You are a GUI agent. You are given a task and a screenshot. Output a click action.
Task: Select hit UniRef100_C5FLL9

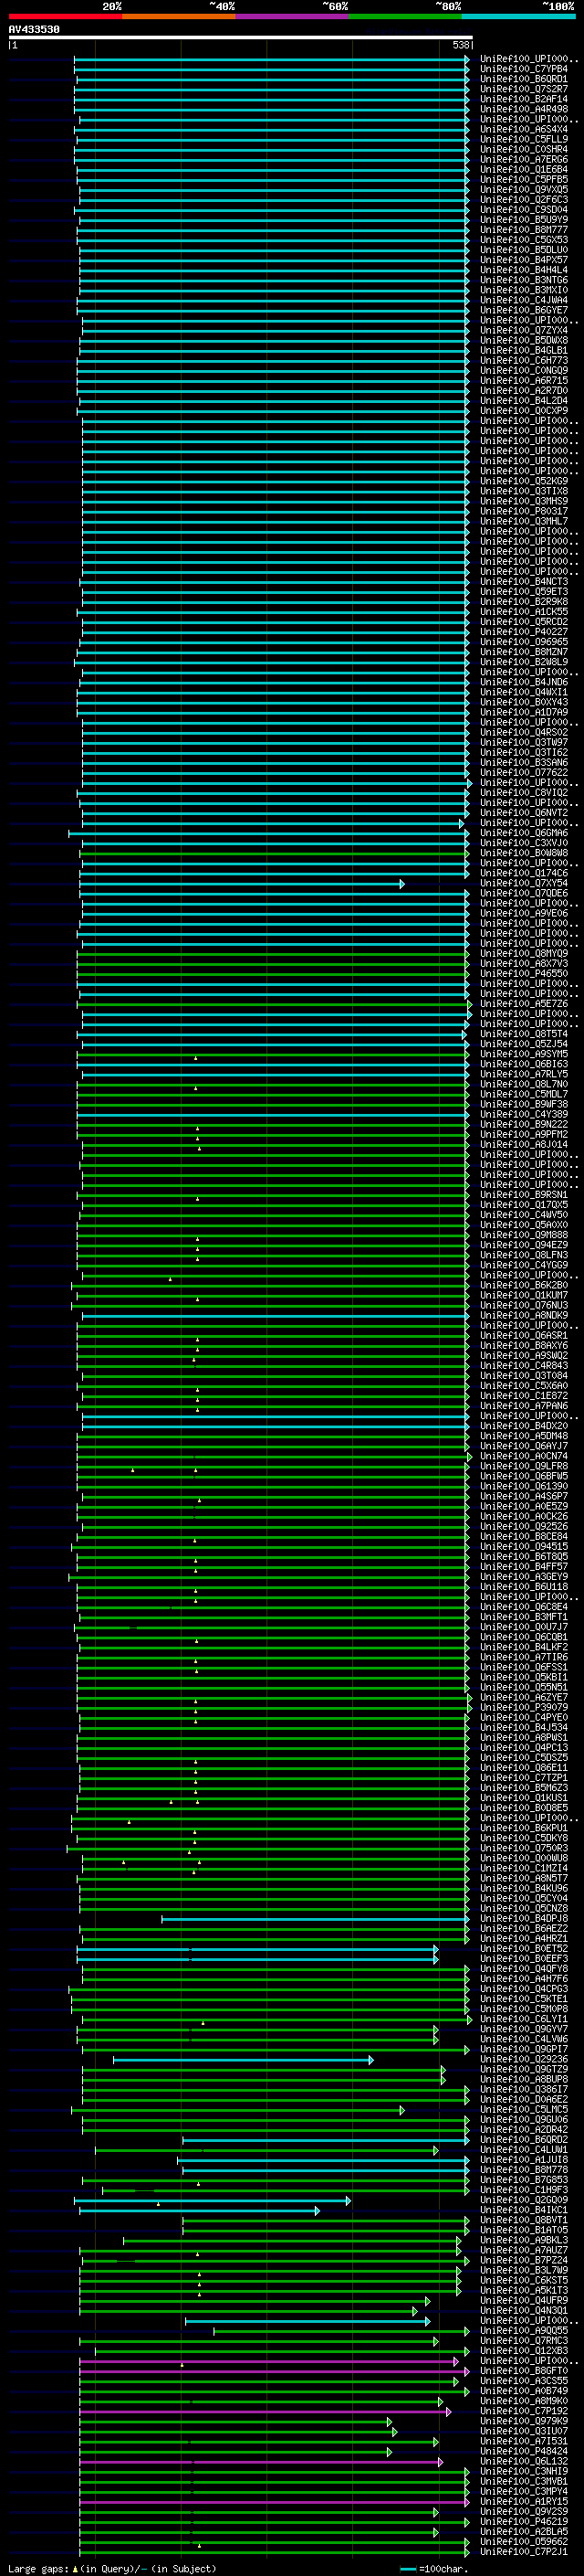point(524,139)
